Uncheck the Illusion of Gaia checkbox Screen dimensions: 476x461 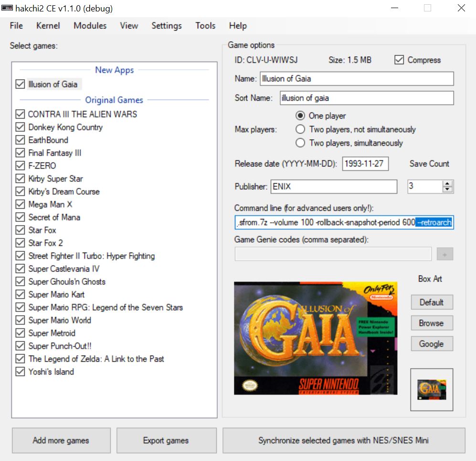tap(20, 84)
